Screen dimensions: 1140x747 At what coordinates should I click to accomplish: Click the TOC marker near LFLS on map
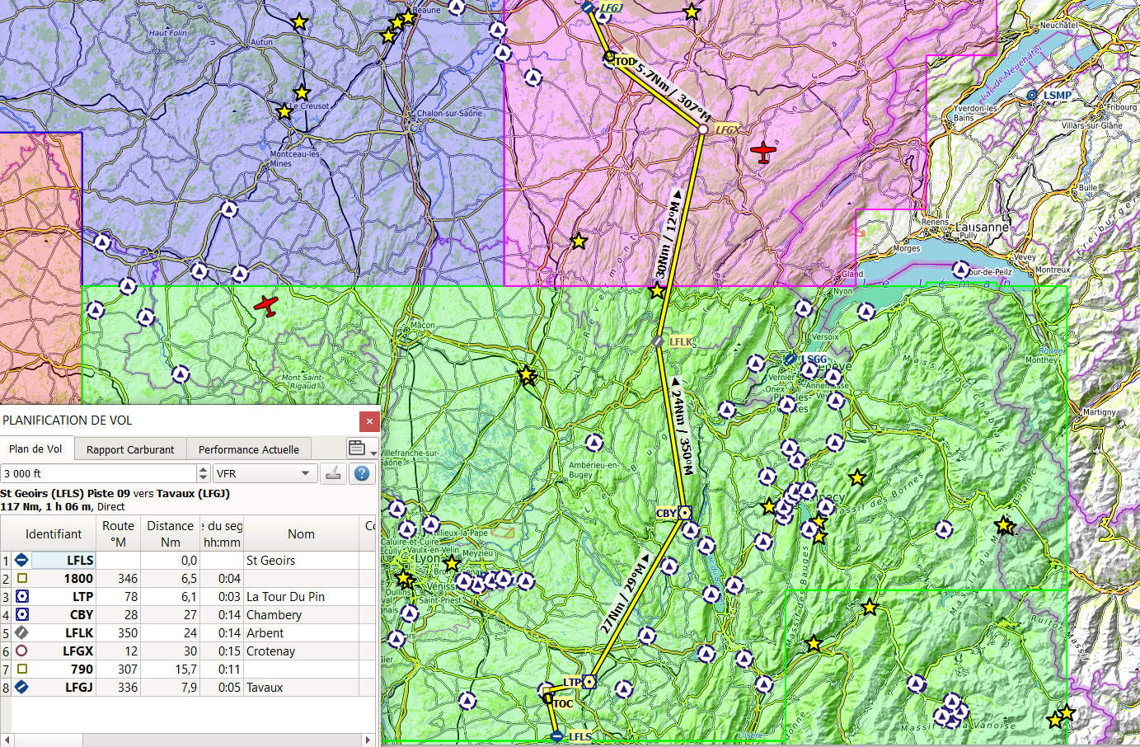point(548,698)
